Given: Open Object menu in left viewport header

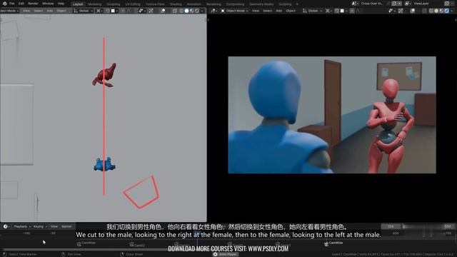Looking at the screenshot, I should click(61, 11).
